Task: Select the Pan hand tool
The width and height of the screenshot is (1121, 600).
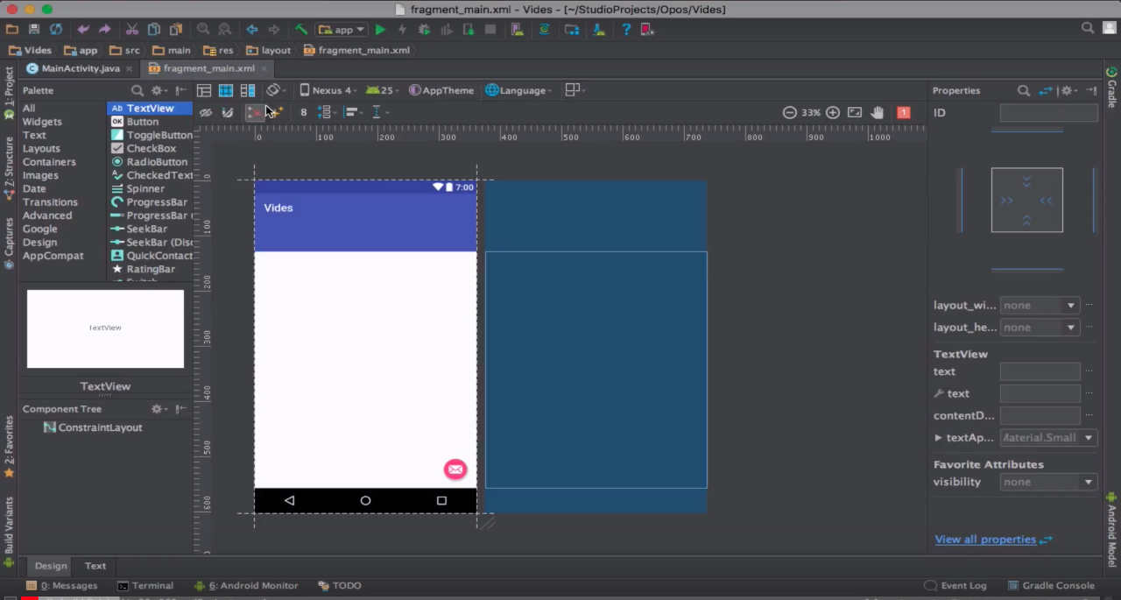Action: 877,113
